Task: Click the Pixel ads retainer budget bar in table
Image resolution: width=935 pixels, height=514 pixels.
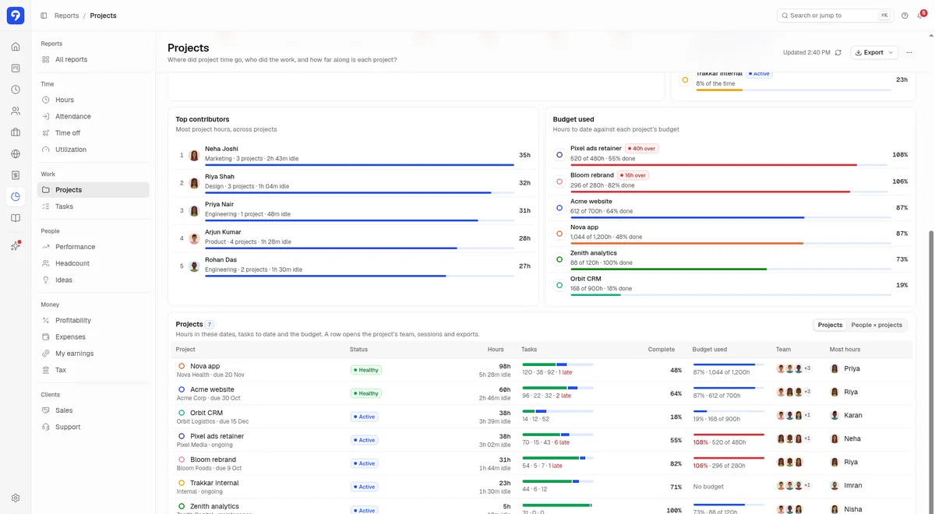Action: [729, 435]
